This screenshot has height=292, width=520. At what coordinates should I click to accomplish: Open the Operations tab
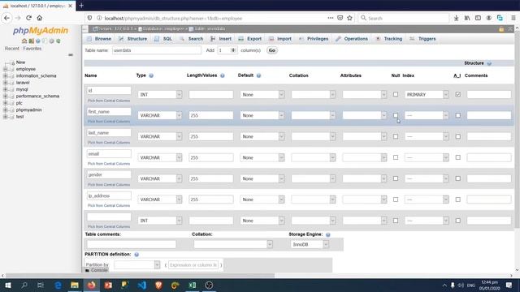click(x=352, y=39)
